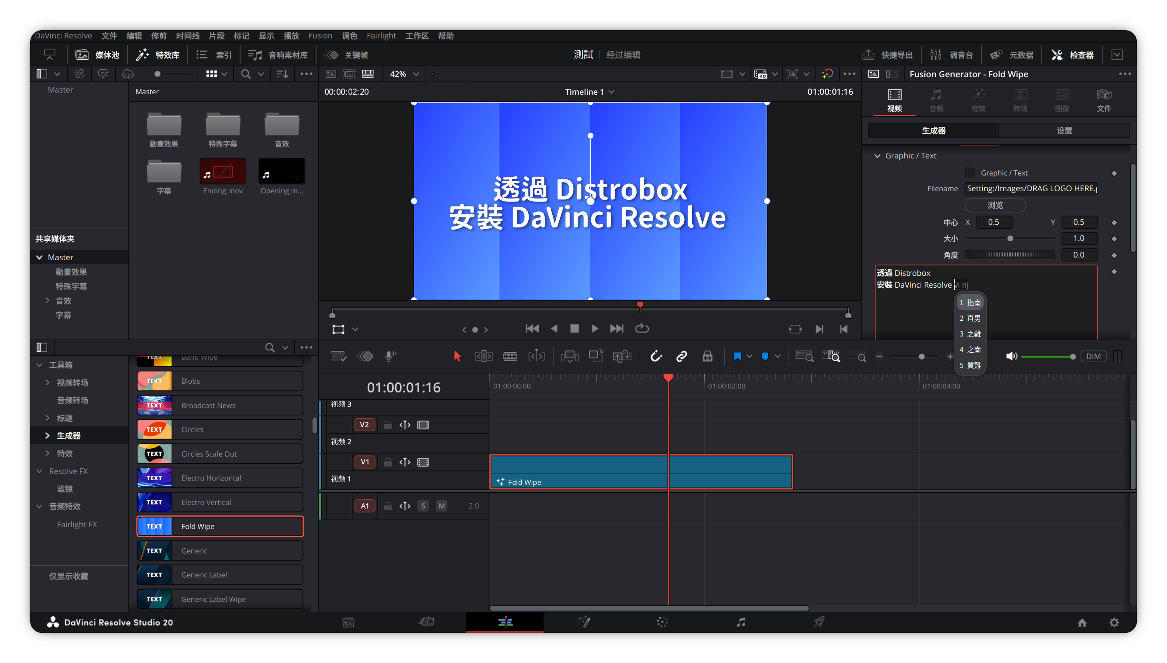Screen dimensions: 1167x663
Task: Open the Fusion menu
Action: click(x=320, y=35)
